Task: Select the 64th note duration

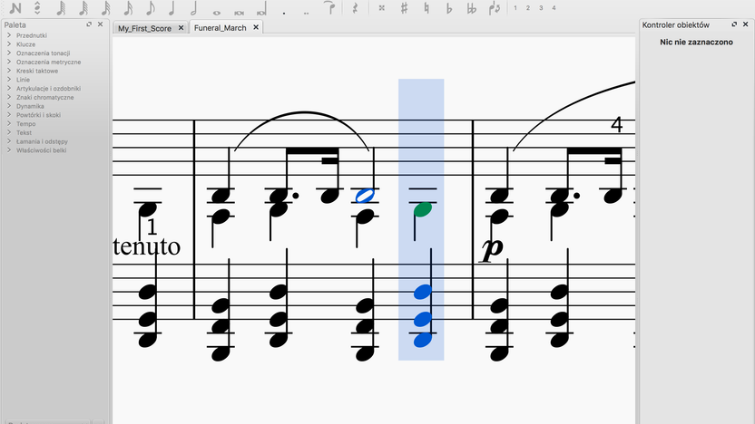Action: tap(83, 7)
